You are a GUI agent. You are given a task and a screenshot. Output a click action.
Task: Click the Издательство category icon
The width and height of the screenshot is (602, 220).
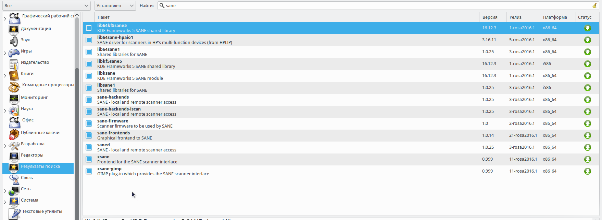click(x=14, y=64)
